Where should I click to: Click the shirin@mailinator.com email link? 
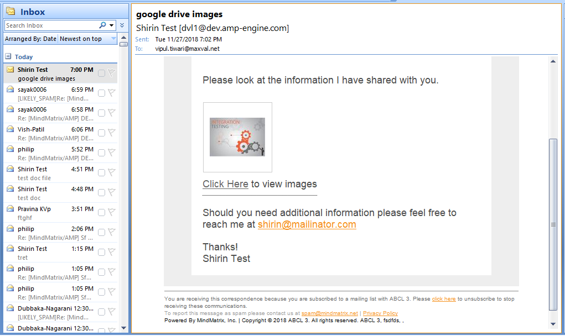[x=307, y=224]
